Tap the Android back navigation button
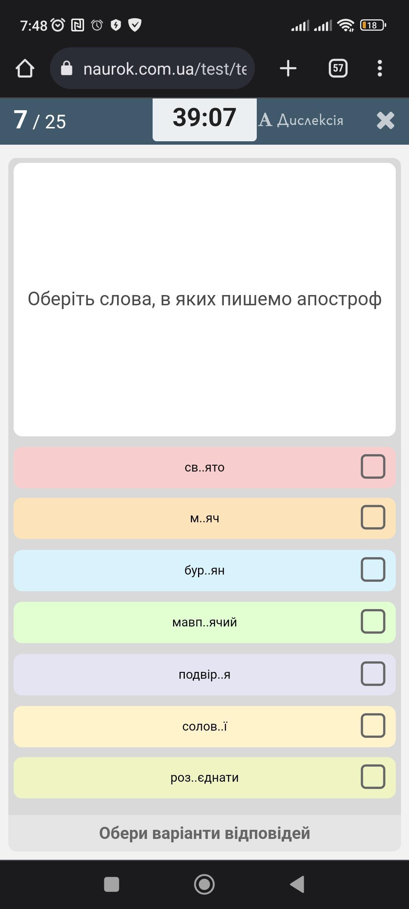 pos(298,884)
